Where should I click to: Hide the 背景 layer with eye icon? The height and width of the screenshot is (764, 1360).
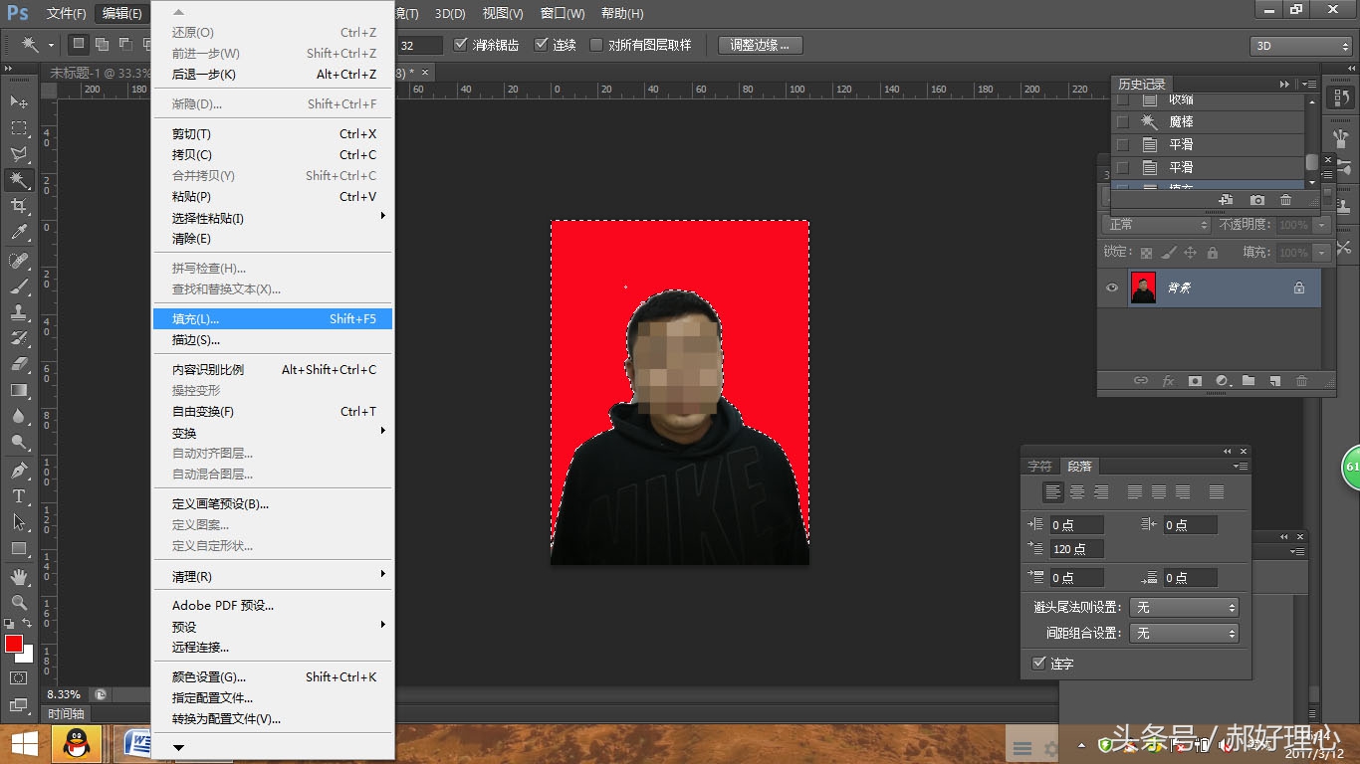pos(1113,287)
